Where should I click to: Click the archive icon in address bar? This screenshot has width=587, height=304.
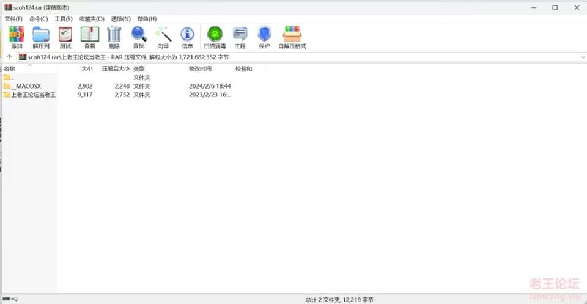[x=23, y=57]
